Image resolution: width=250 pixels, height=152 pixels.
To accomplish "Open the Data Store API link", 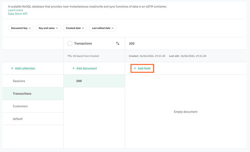I will tap(18, 14).
